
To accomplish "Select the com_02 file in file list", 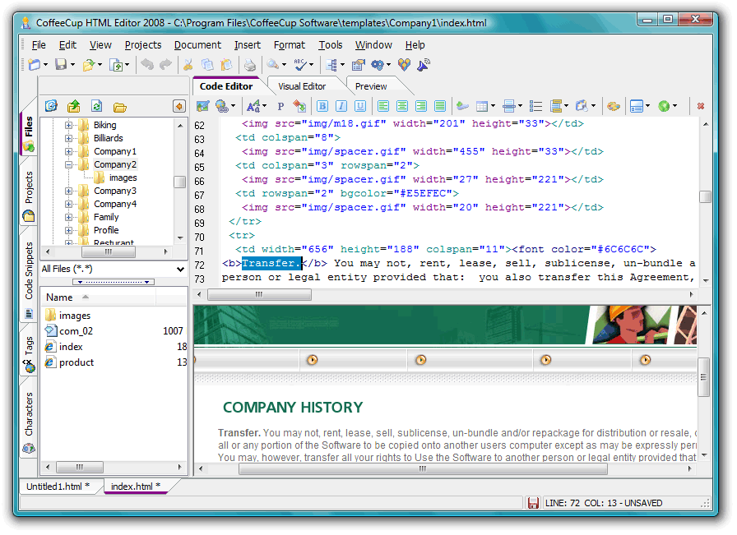I will pyautogui.click(x=76, y=331).
